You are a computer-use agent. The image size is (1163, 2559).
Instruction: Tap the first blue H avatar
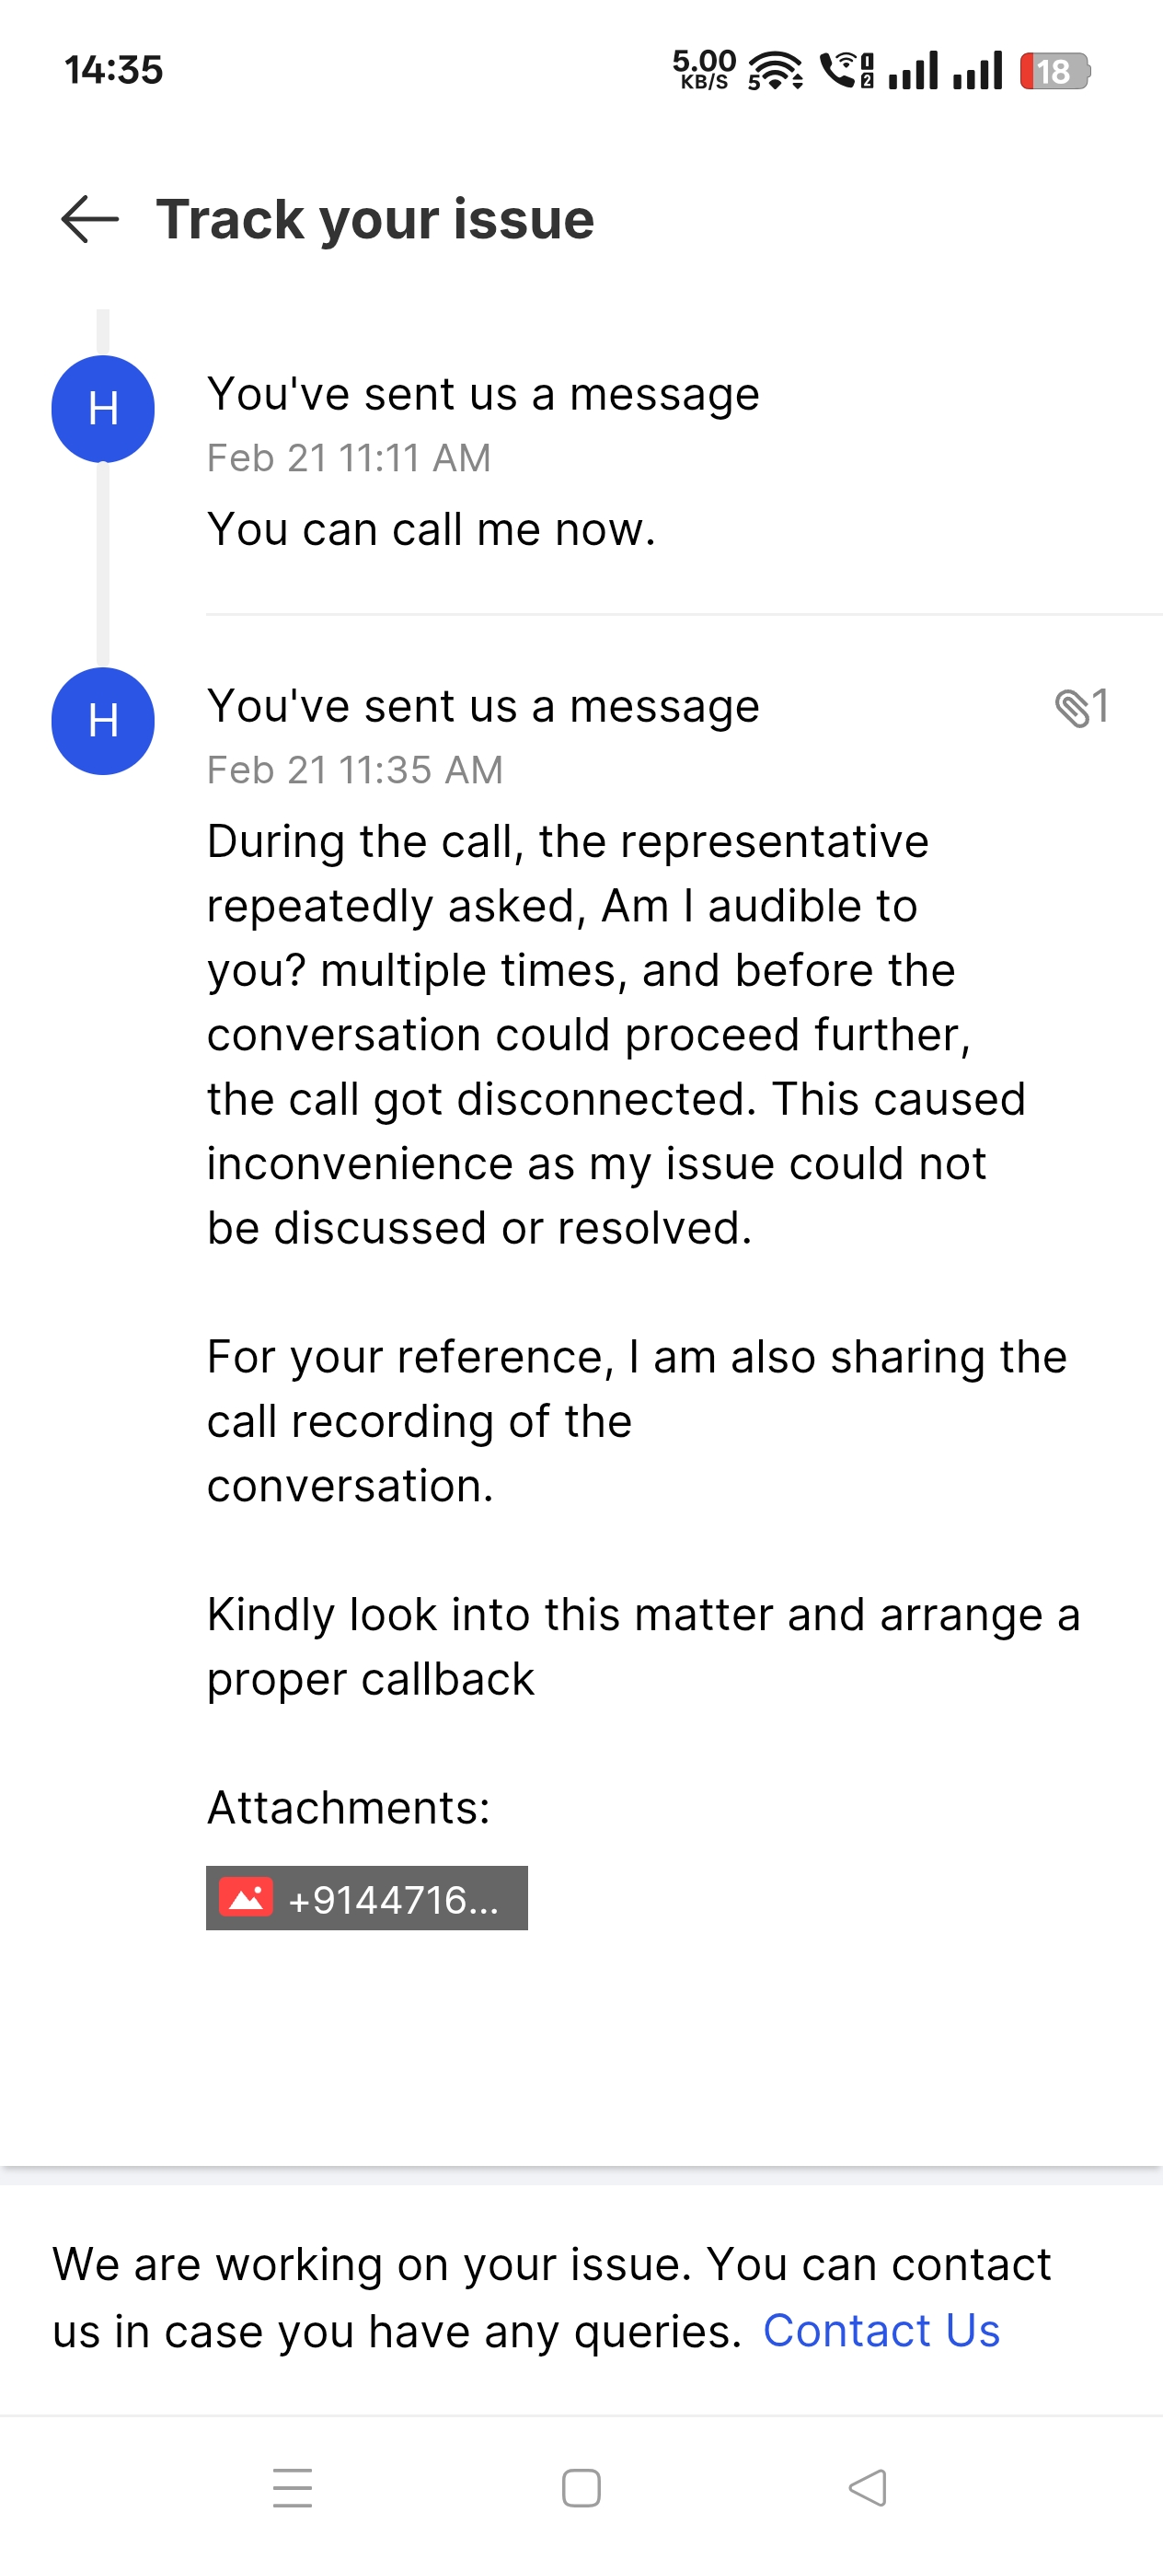coord(103,410)
